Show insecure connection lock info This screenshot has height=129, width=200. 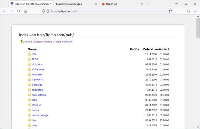(x=48, y=11)
